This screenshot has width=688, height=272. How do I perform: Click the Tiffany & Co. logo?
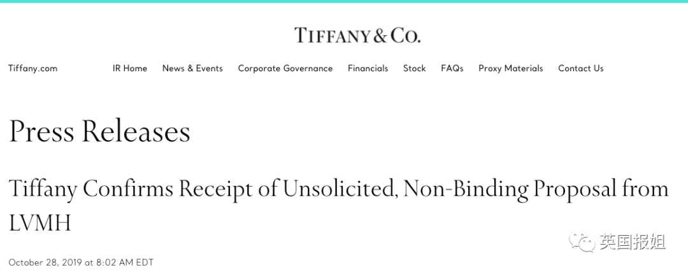click(x=357, y=35)
